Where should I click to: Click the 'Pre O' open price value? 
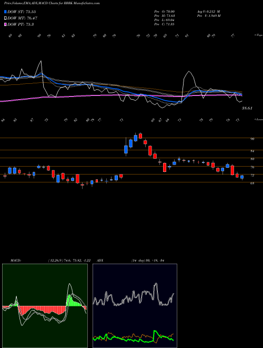click(165, 11)
